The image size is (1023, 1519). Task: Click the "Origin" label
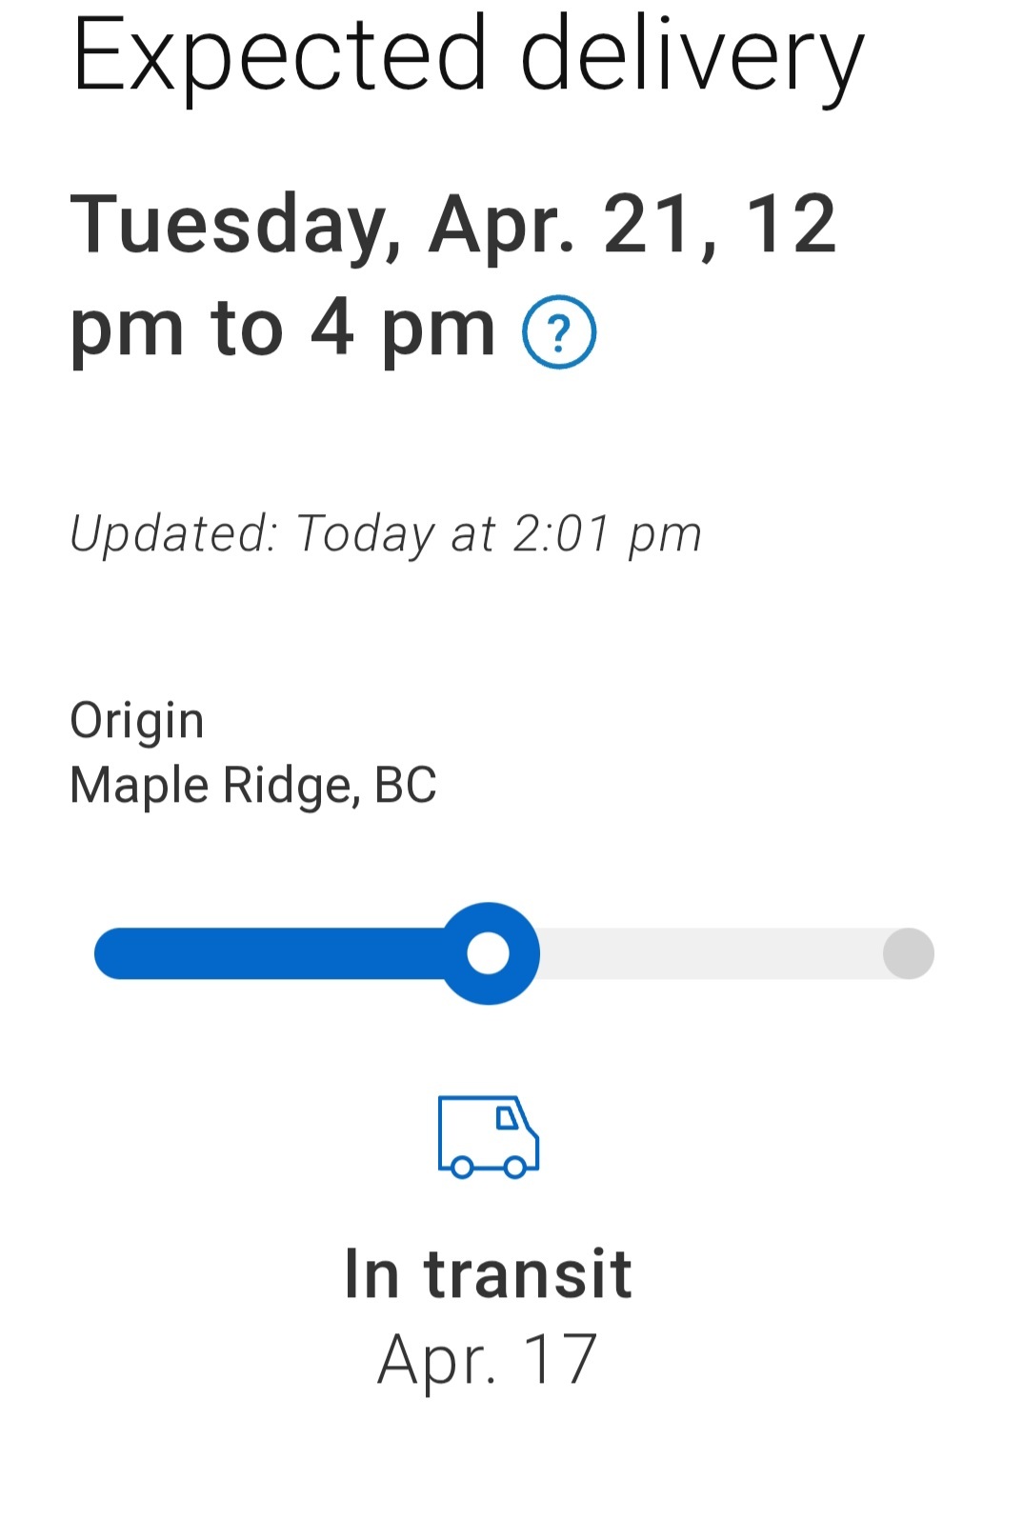tap(137, 720)
